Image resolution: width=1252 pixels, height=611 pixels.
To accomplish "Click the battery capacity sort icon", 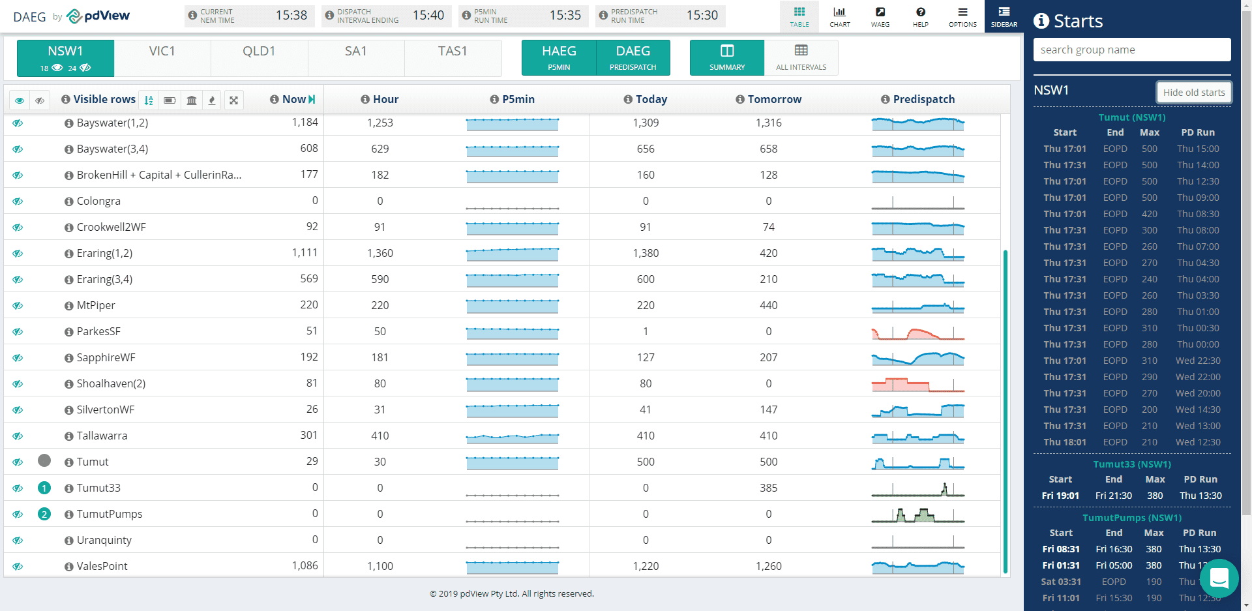I will [170, 100].
